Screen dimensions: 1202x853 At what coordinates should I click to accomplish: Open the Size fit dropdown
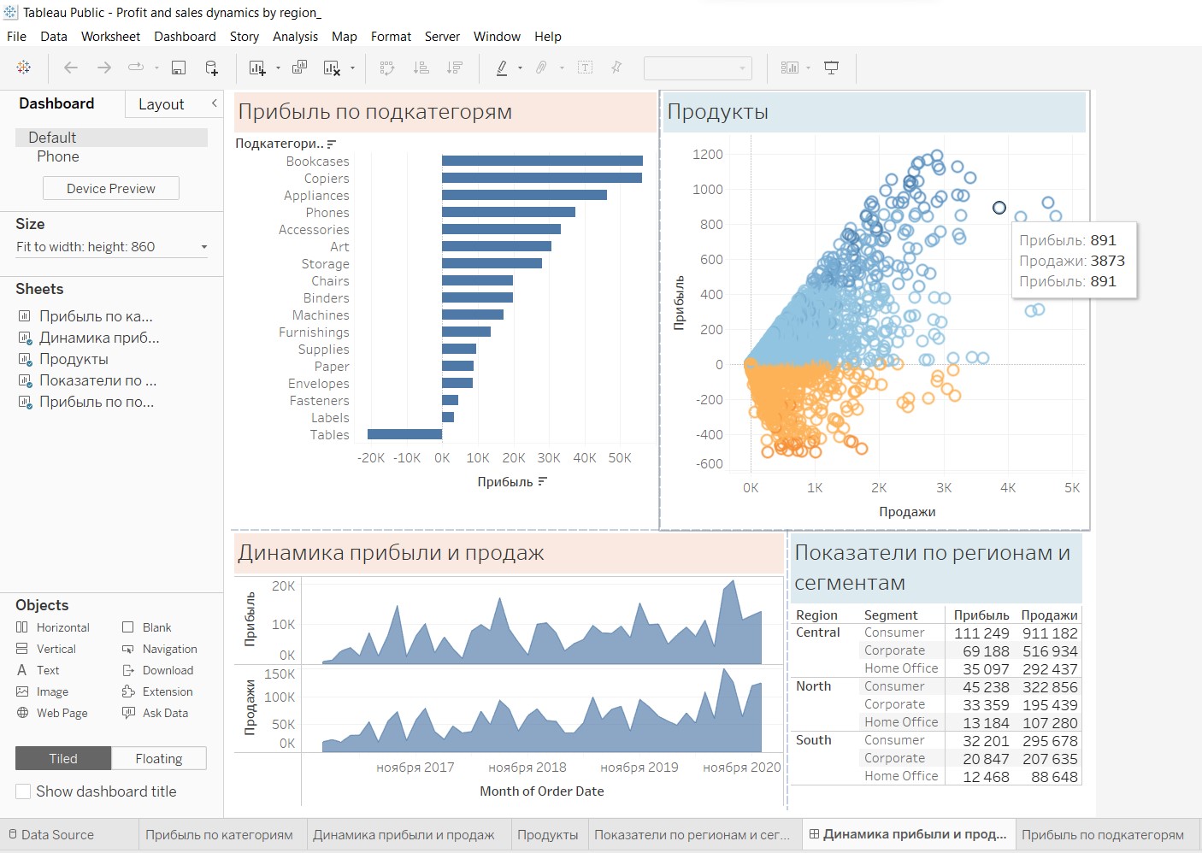coord(205,246)
